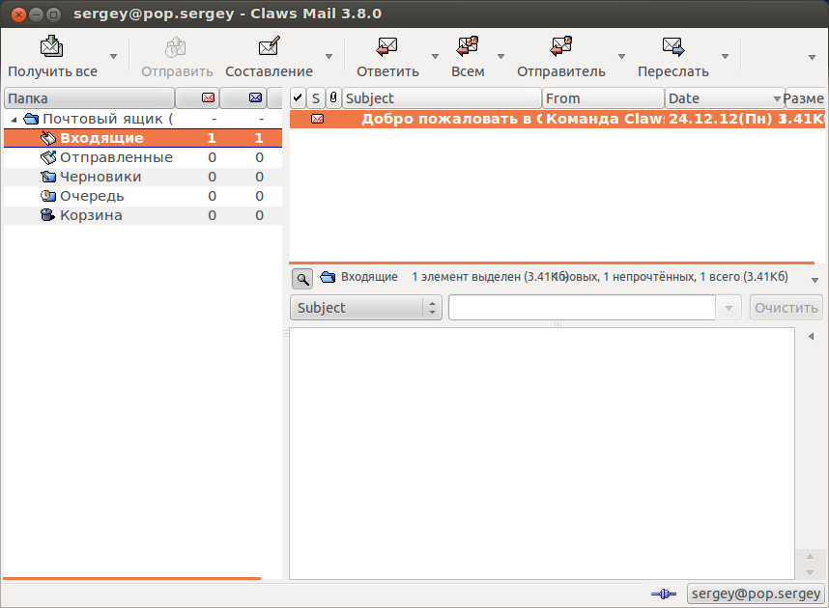The width and height of the screenshot is (829, 608).
Task: Select the Очередь folder
Action: (x=143, y=196)
